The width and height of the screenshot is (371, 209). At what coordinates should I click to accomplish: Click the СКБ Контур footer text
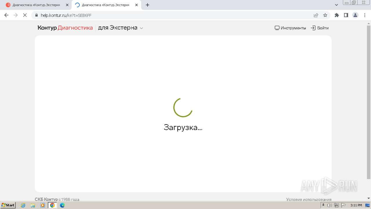click(46, 199)
